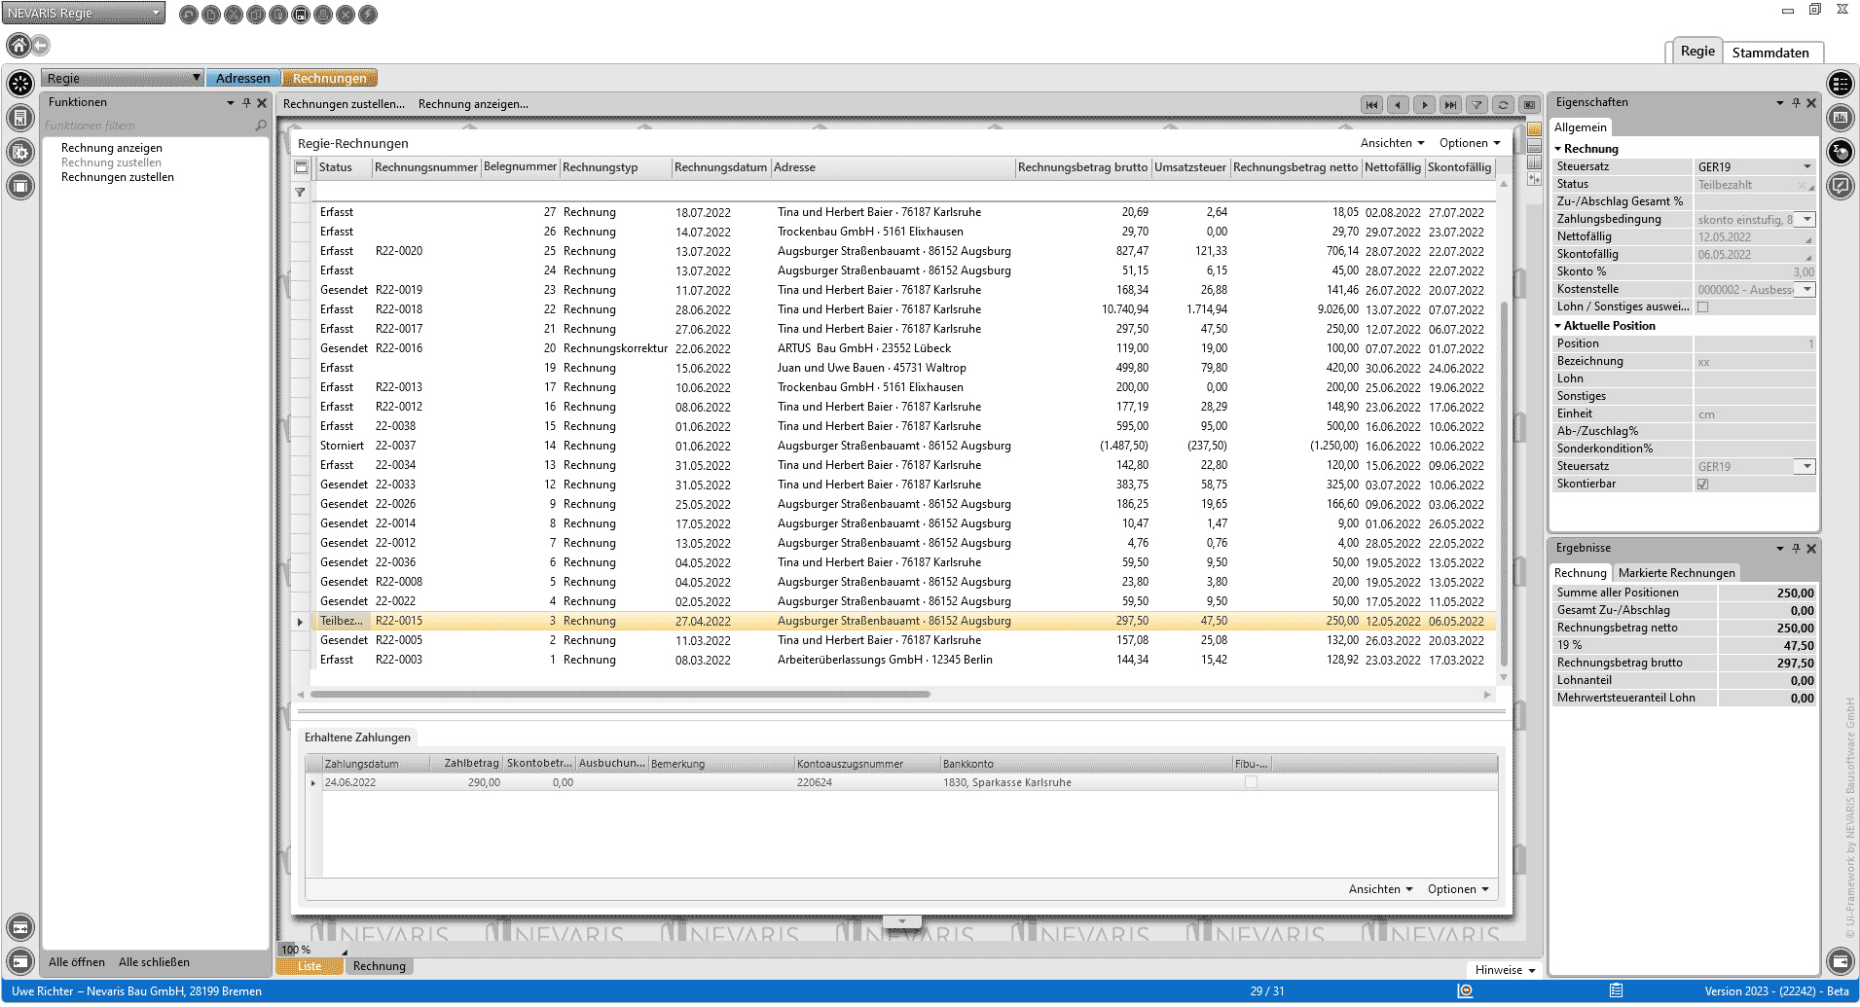This screenshot has width=1860, height=1007.
Task: Click the Home navigation icon
Action: click(x=18, y=45)
